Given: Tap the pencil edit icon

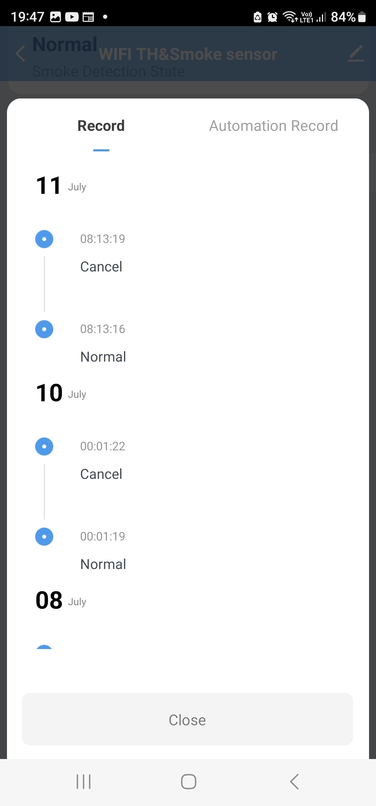Looking at the screenshot, I should pos(356,54).
